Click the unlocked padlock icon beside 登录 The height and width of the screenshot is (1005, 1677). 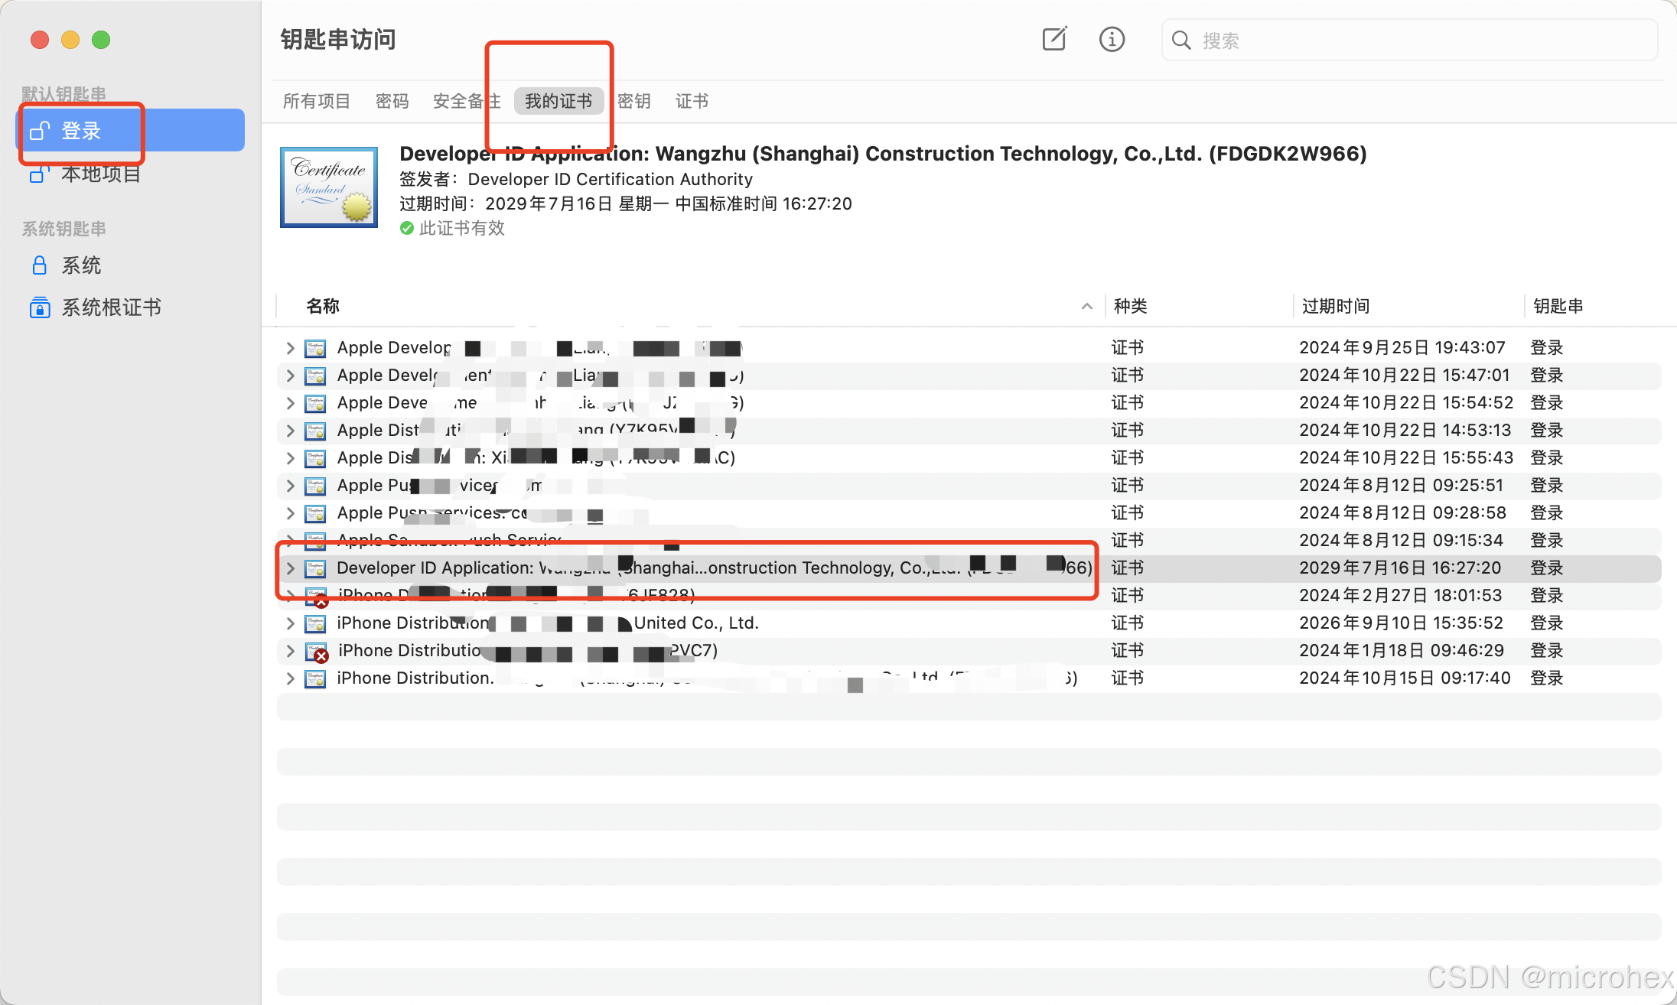[40, 131]
